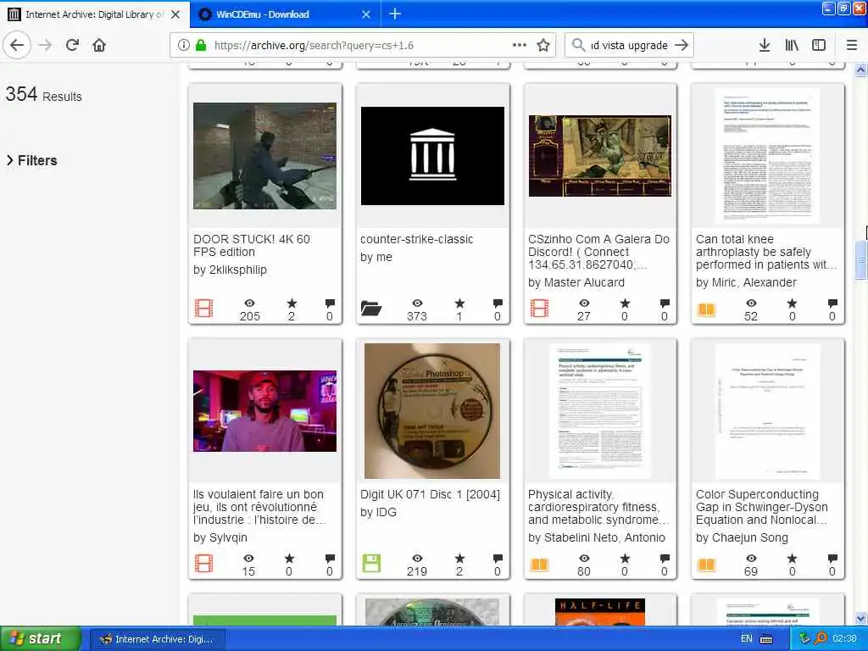Click the vista upgrade search box
Image resolution: width=868 pixels, height=651 pixels.
pyautogui.click(x=629, y=46)
